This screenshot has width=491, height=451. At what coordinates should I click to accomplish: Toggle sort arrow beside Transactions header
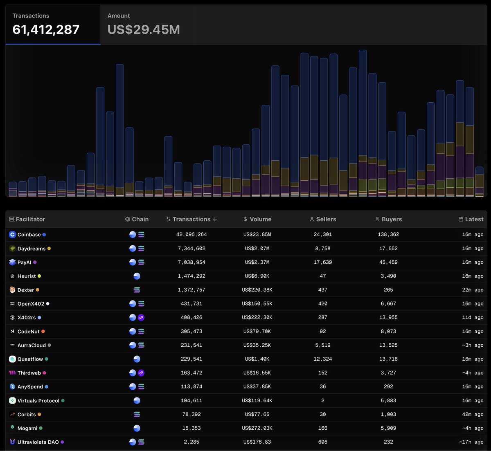pyautogui.click(x=215, y=219)
